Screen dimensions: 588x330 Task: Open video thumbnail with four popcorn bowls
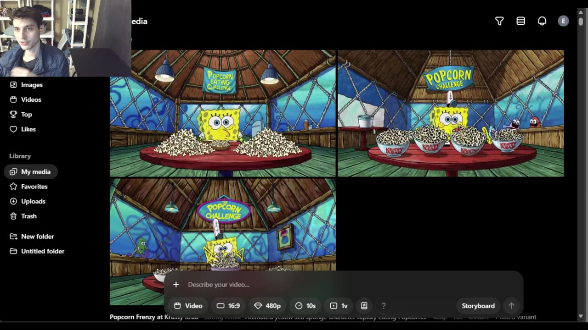pos(451,113)
